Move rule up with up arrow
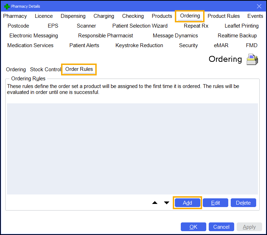The image size is (267, 235). click(x=155, y=203)
